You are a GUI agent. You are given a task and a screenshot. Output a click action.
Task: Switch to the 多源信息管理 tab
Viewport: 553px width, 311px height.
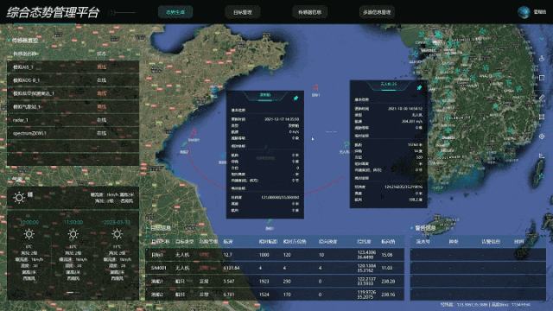[x=377, y=12]
